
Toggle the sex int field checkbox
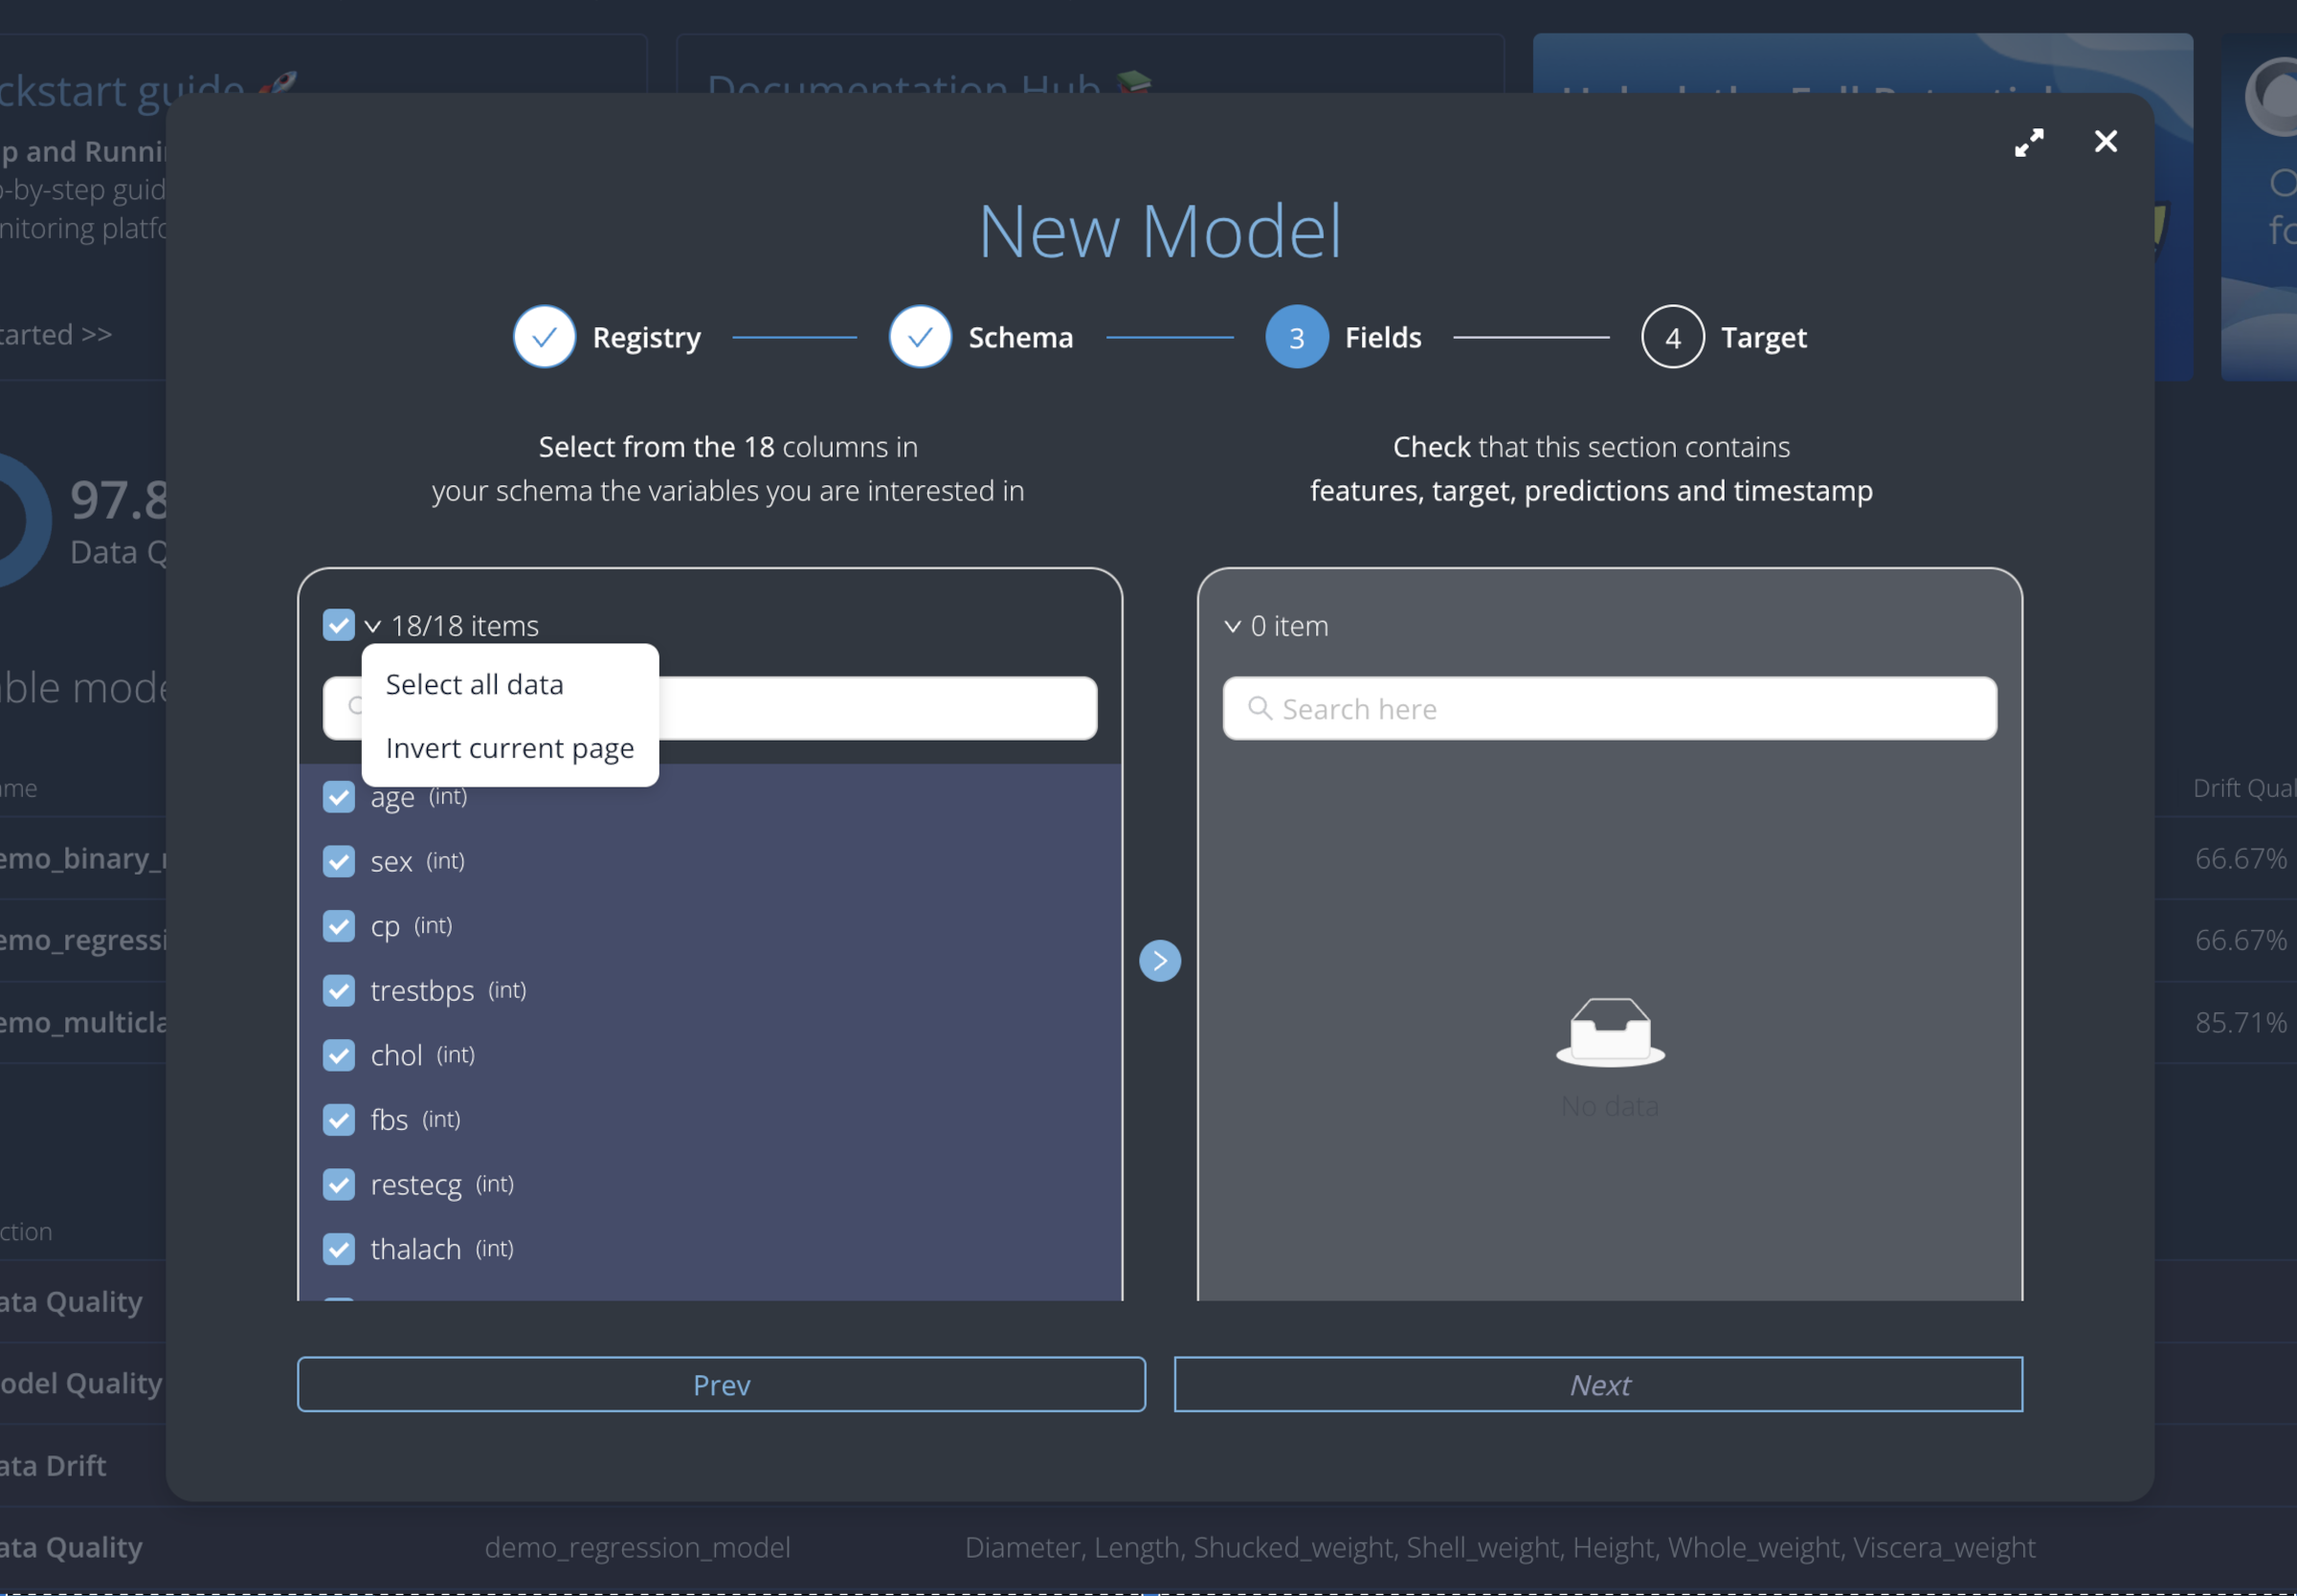(341, 860)
